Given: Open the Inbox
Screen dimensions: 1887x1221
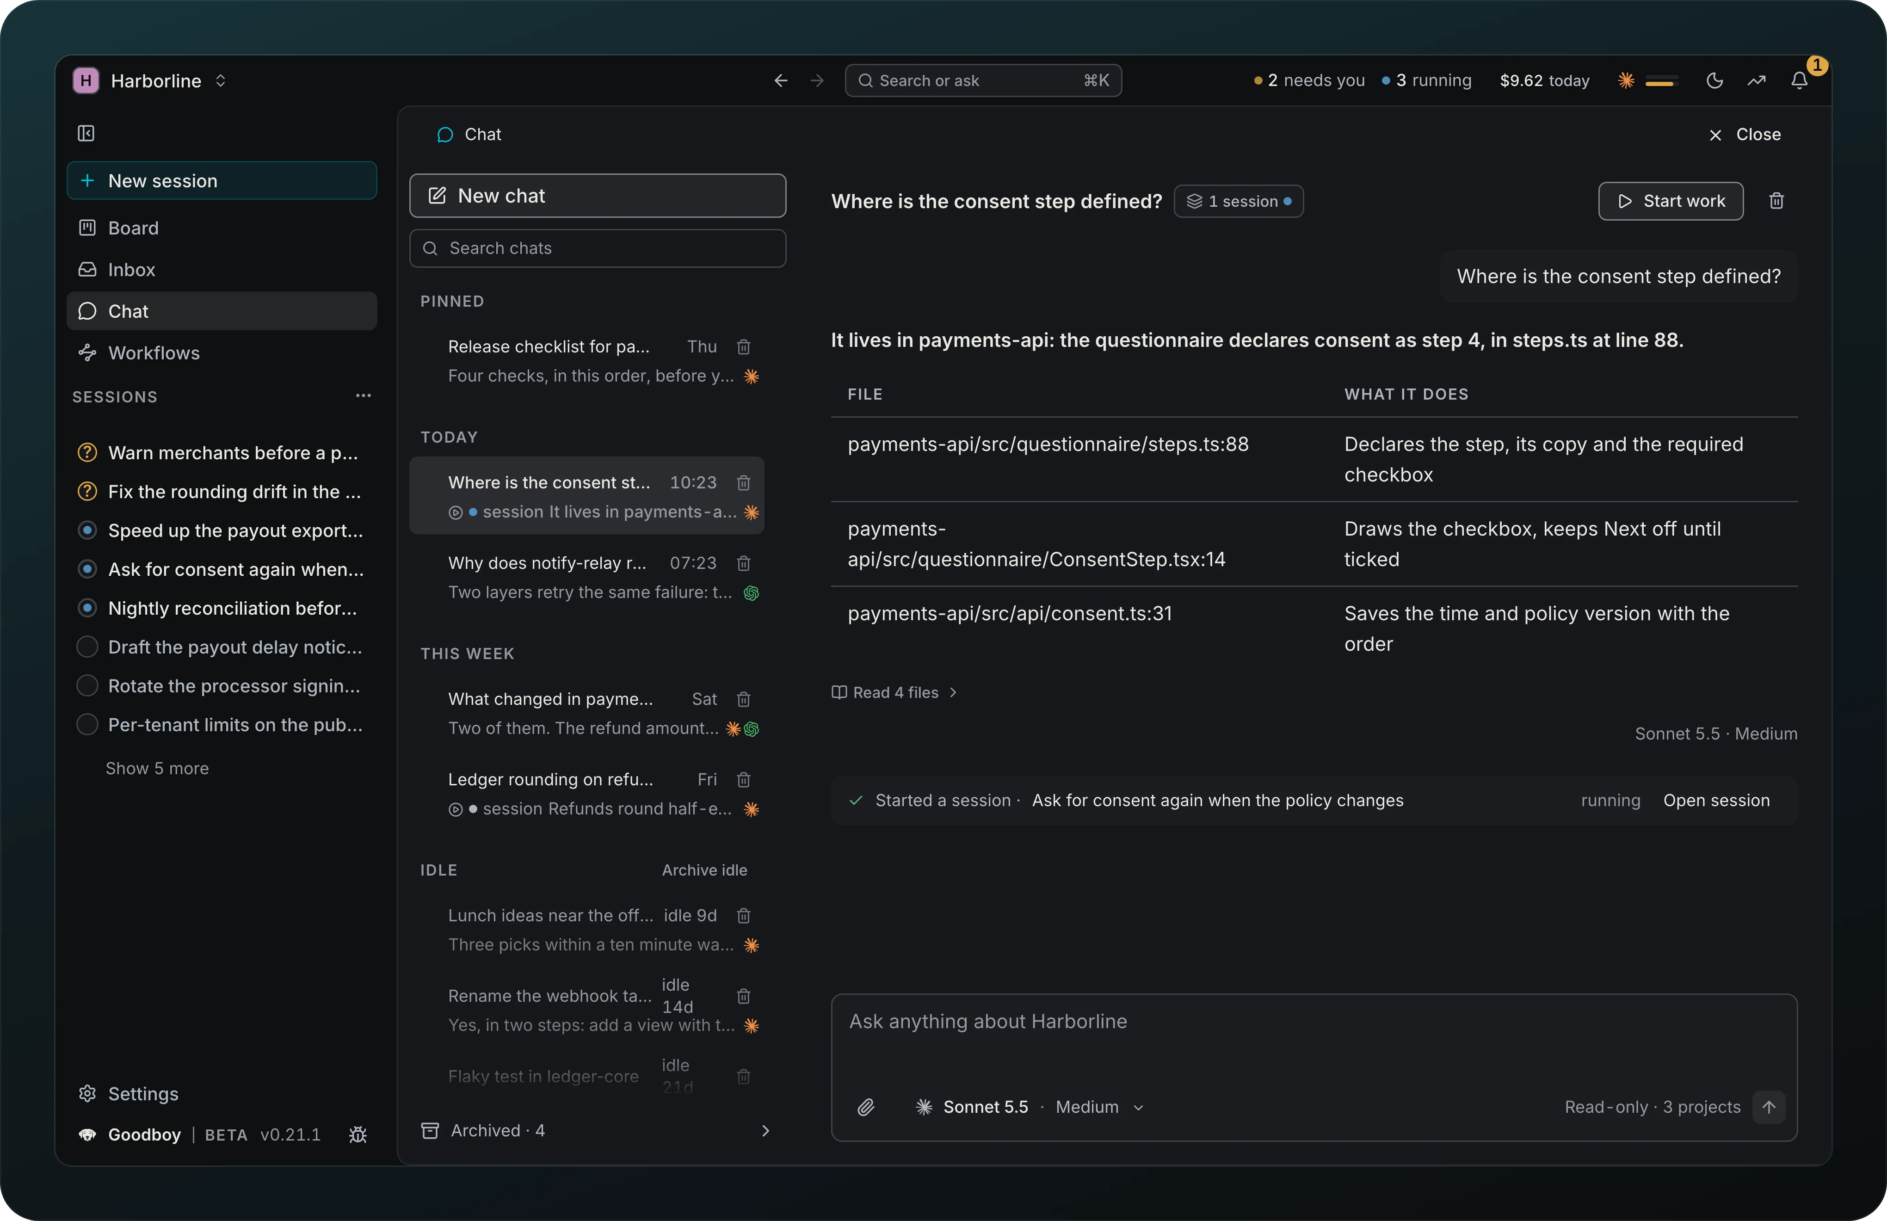Looking at the screenshot, I should tap(222, 271).
